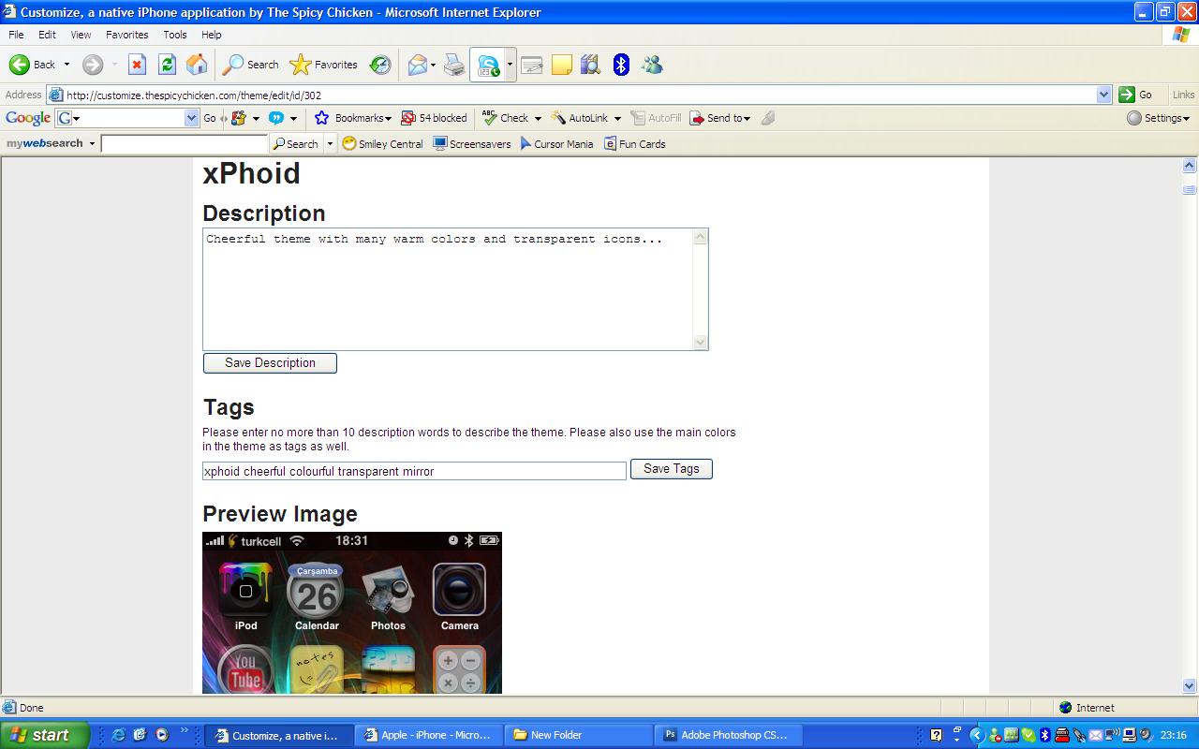1199x749 pixels.
Task: Open the Research books icon
Action: point(590,65)
